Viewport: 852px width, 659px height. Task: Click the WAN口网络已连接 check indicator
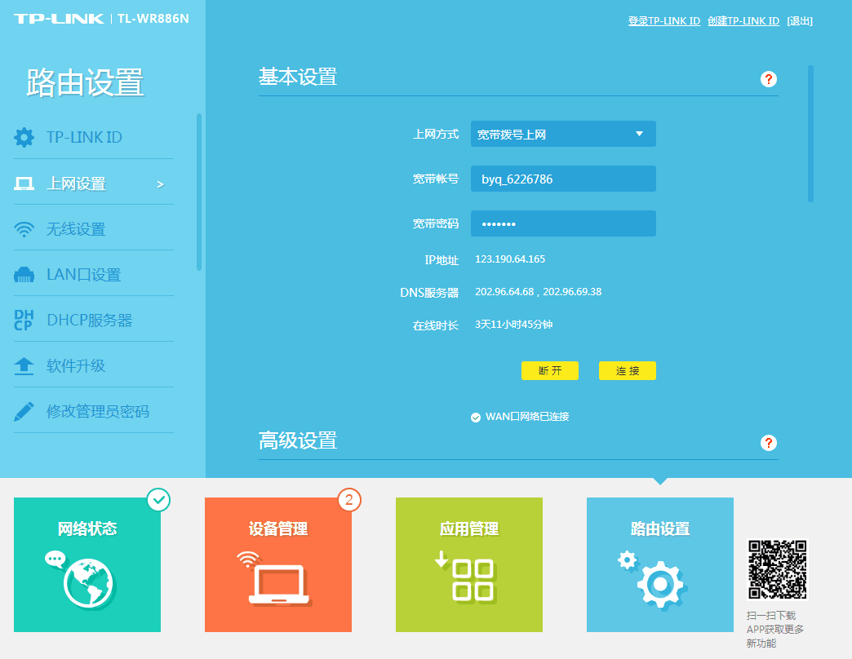pyautogui.click(x=476, y=418)
